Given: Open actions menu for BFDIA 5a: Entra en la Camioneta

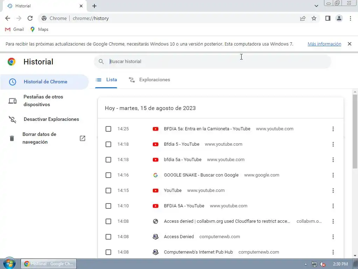Looking at the screenshot, I should 333,129.
